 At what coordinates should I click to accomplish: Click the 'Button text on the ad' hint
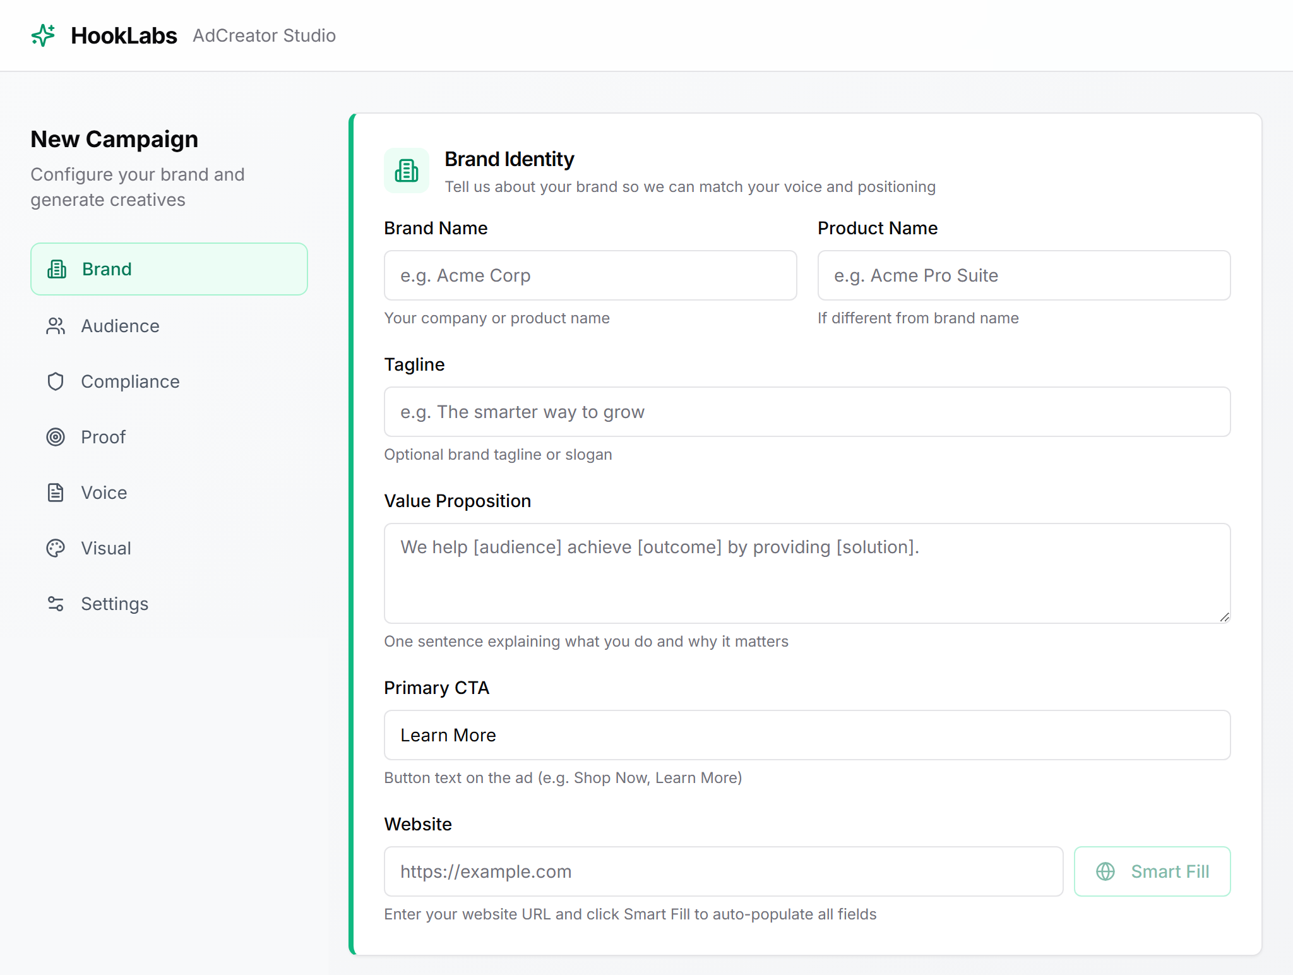click(x=563, y=778)
